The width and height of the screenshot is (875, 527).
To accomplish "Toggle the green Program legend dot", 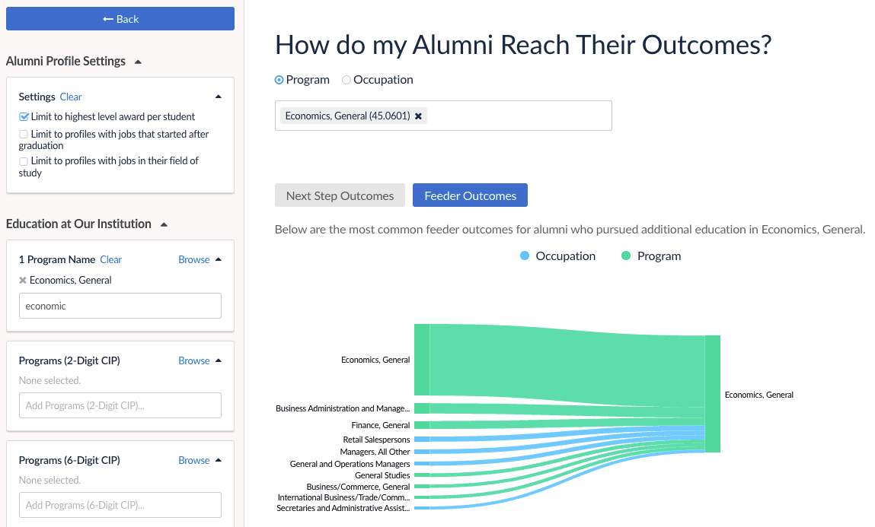I will pos(626,256).
